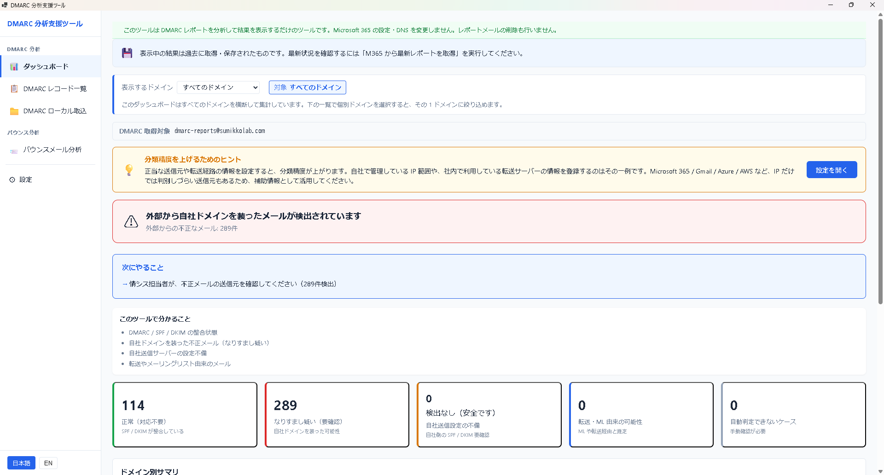Image resolution: width=884 pixels, height=475 pixels.
Task: Click the app icon in title bar
Action: [5, 5]
